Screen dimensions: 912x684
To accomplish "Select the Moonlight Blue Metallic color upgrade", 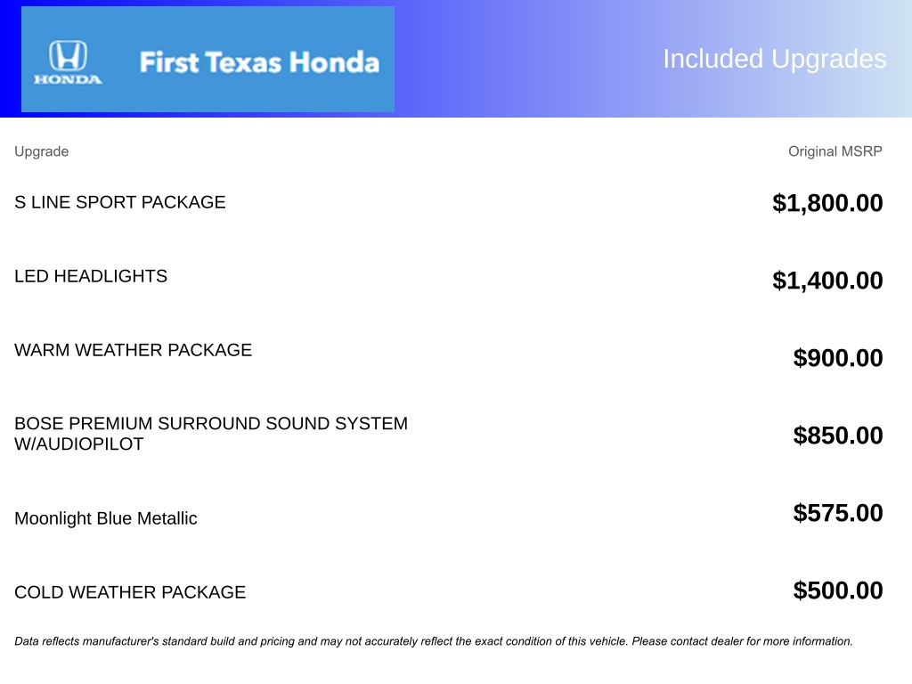I will coord(106,518).
